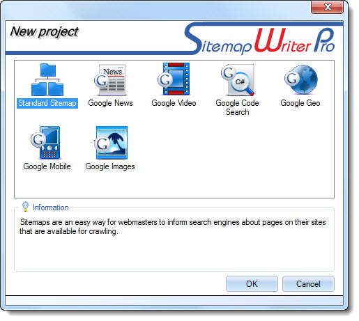Select the Standard Sitemap folder-tree icon

click(x=47, y=79)
